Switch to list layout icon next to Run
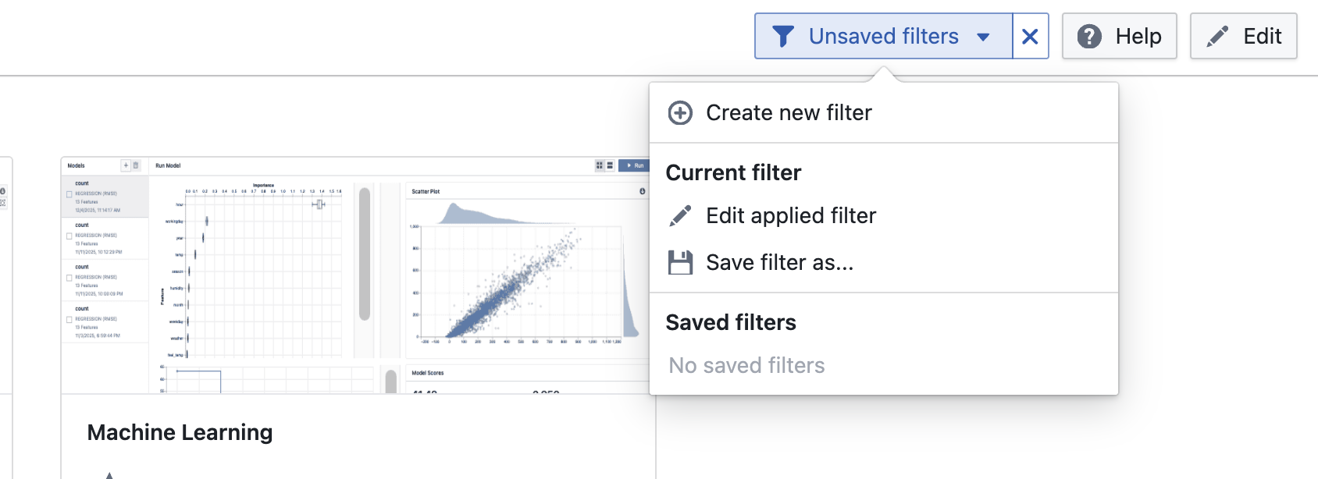 (x=610, y=165)
